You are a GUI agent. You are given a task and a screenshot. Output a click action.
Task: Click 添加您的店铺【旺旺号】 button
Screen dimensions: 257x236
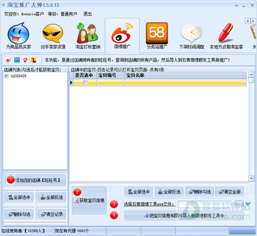tap(36, 180)
